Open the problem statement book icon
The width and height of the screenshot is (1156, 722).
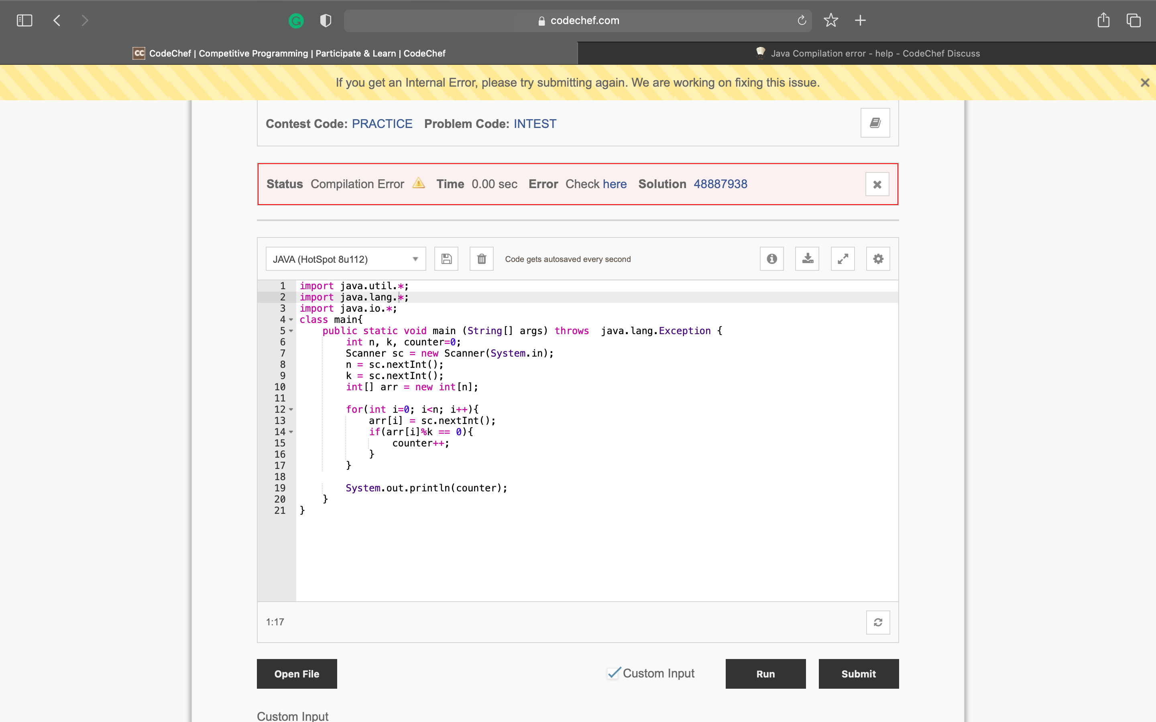(x=875, y=123)
